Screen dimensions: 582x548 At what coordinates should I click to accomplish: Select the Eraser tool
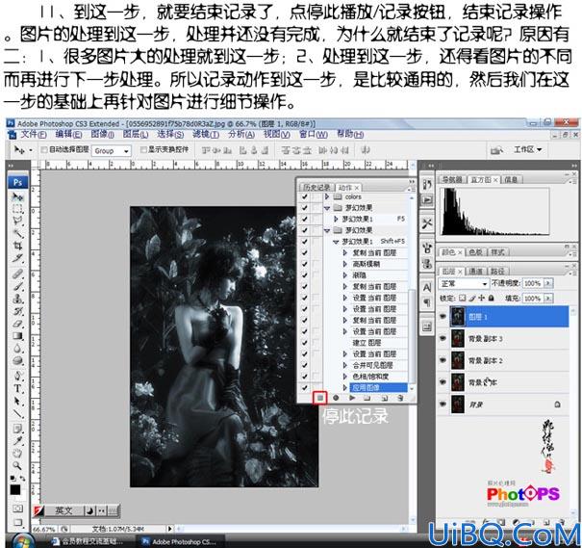(17, 324)
